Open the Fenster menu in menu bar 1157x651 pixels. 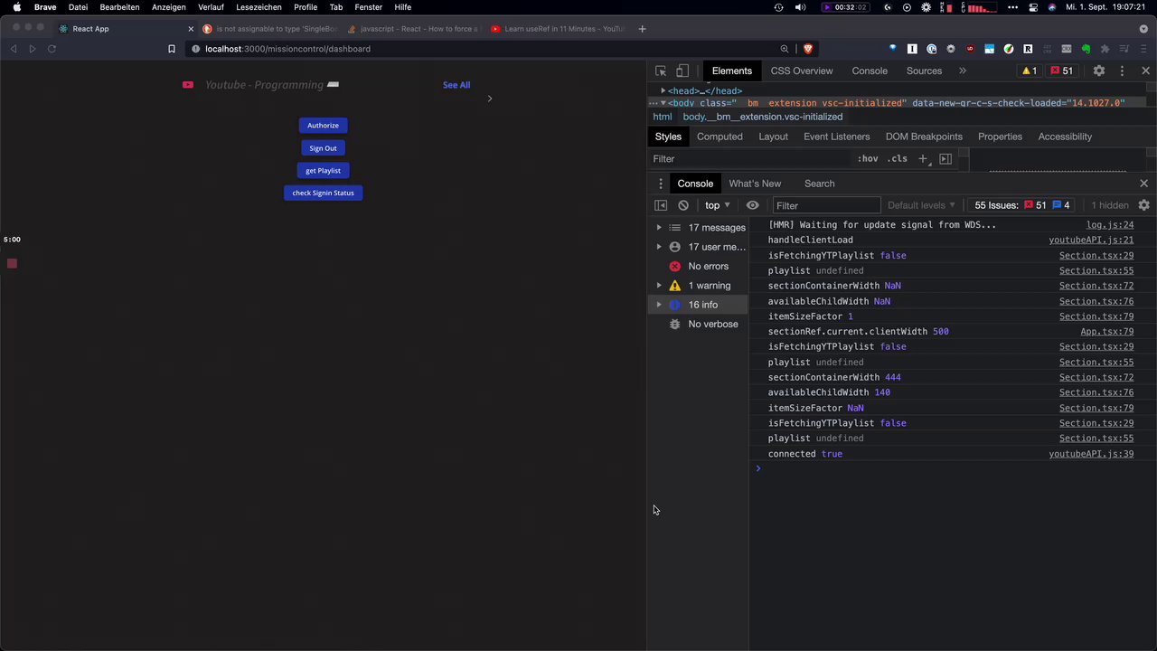[x=368, y=7]
